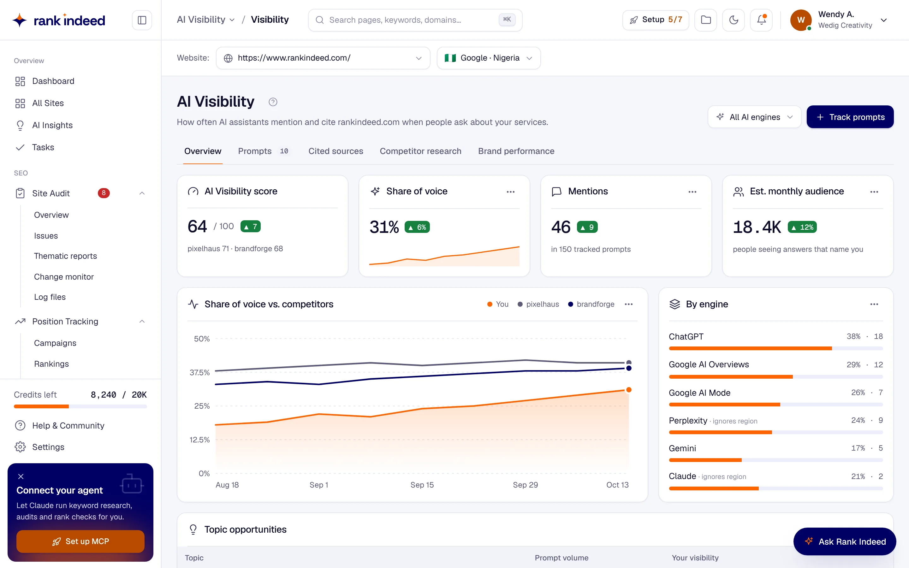Viewport: 909px width, 568px height.
Task: Open Site Audit Overview item
Action: 51,215
